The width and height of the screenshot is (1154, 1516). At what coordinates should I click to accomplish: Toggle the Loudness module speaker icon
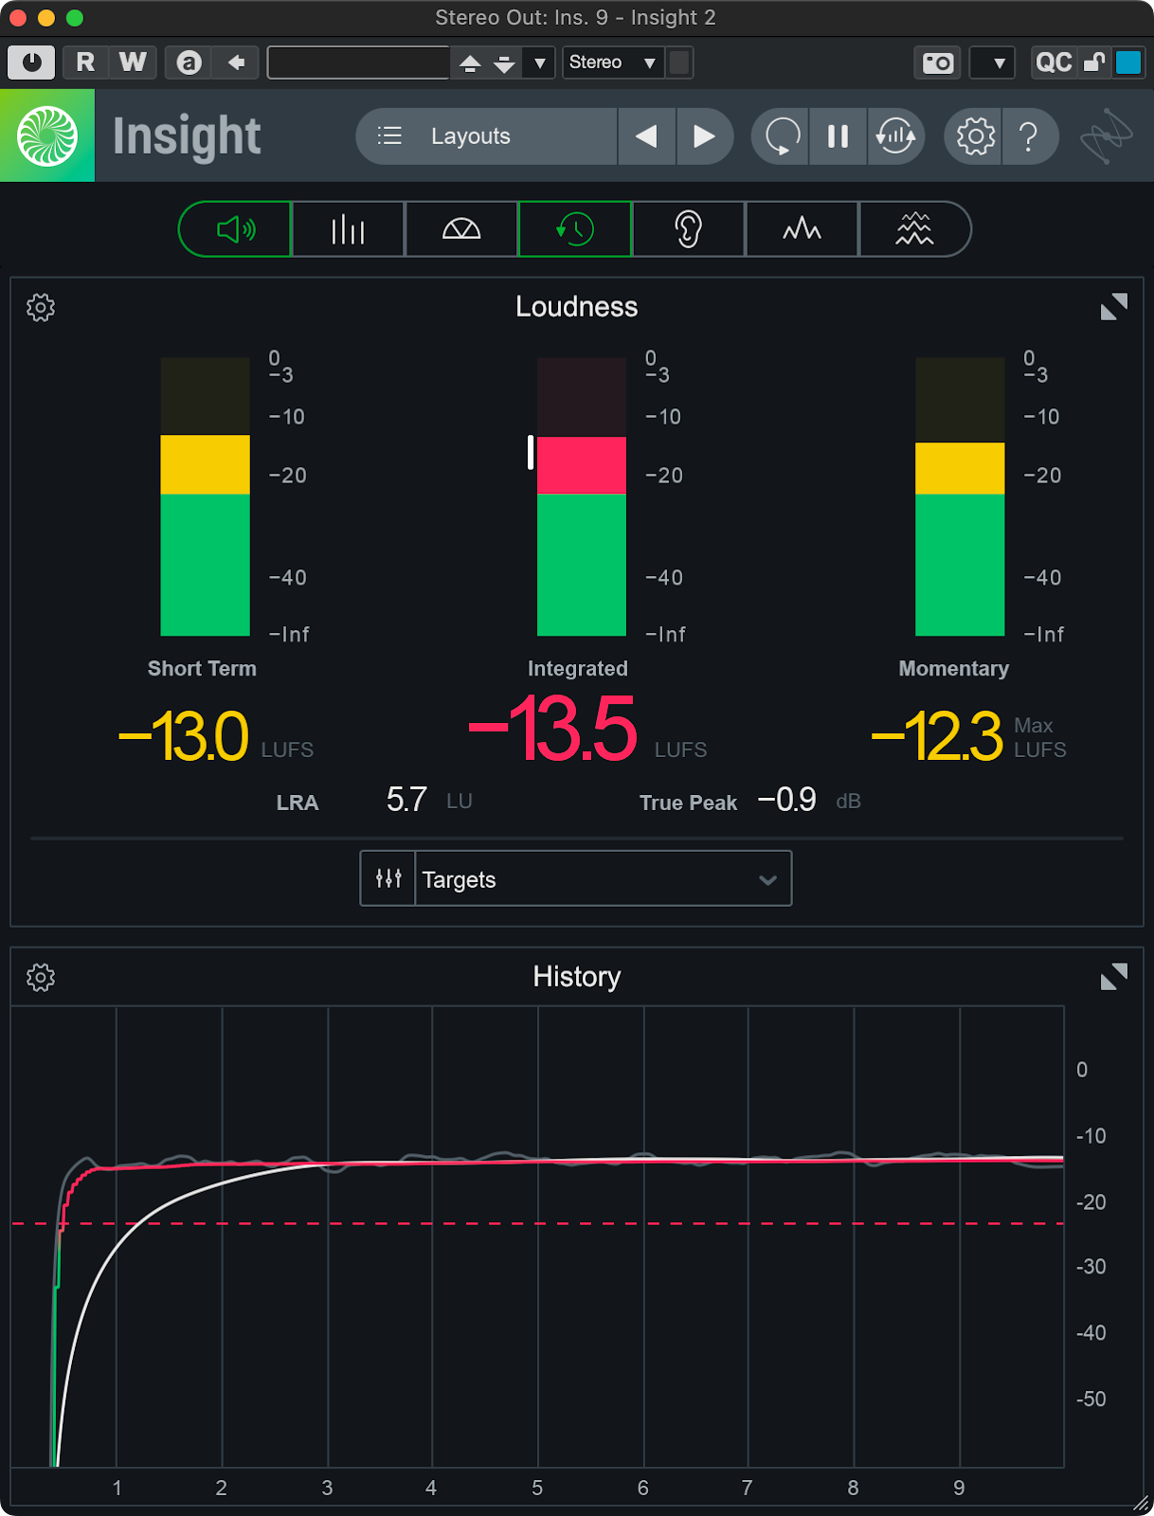[235, 229]
